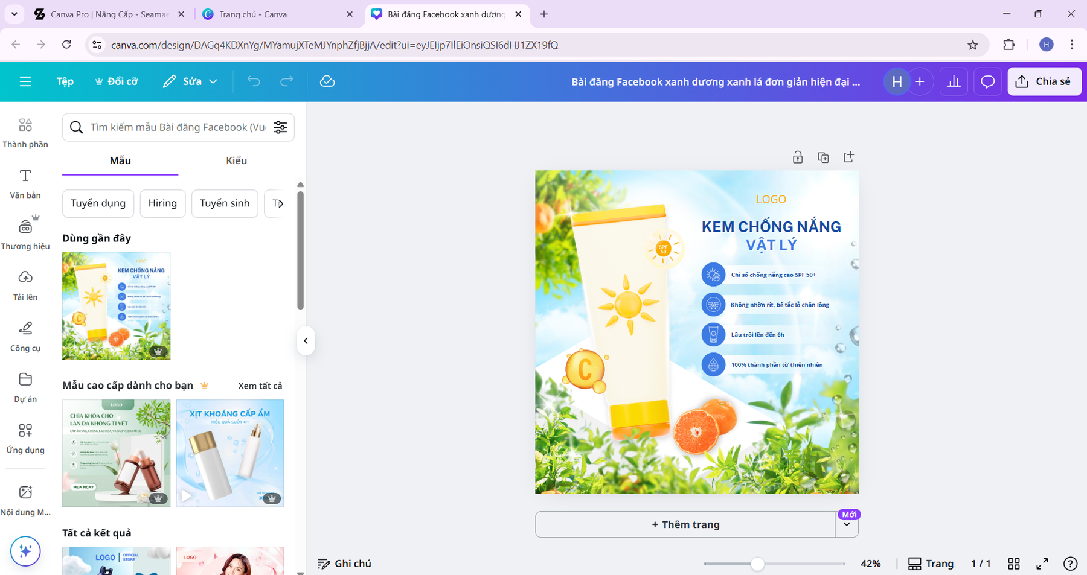Collapse the side panel with the arrow
The height and width of the screenshot is (575, 1087).
point(306,341)
